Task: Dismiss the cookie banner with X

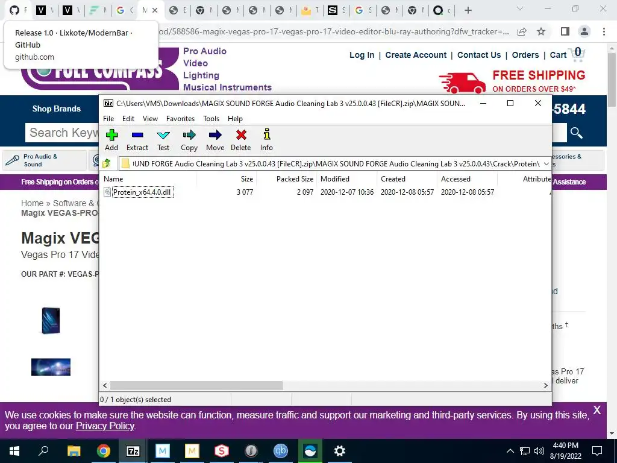Action: [597, 410]
